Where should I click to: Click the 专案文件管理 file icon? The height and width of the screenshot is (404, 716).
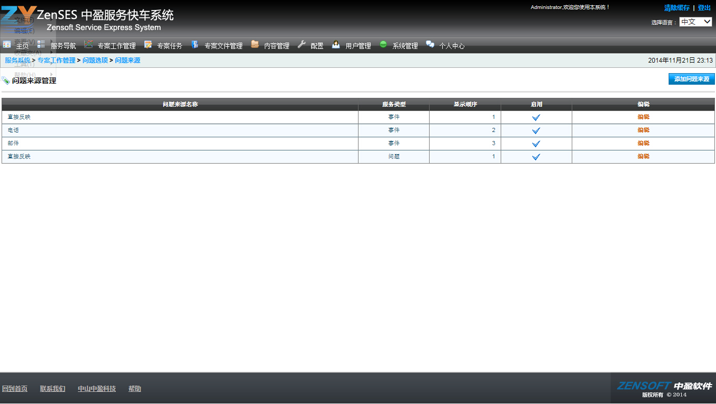click(195, 45)
